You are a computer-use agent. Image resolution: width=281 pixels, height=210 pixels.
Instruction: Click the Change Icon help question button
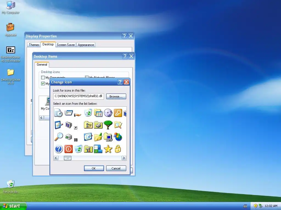120,82
